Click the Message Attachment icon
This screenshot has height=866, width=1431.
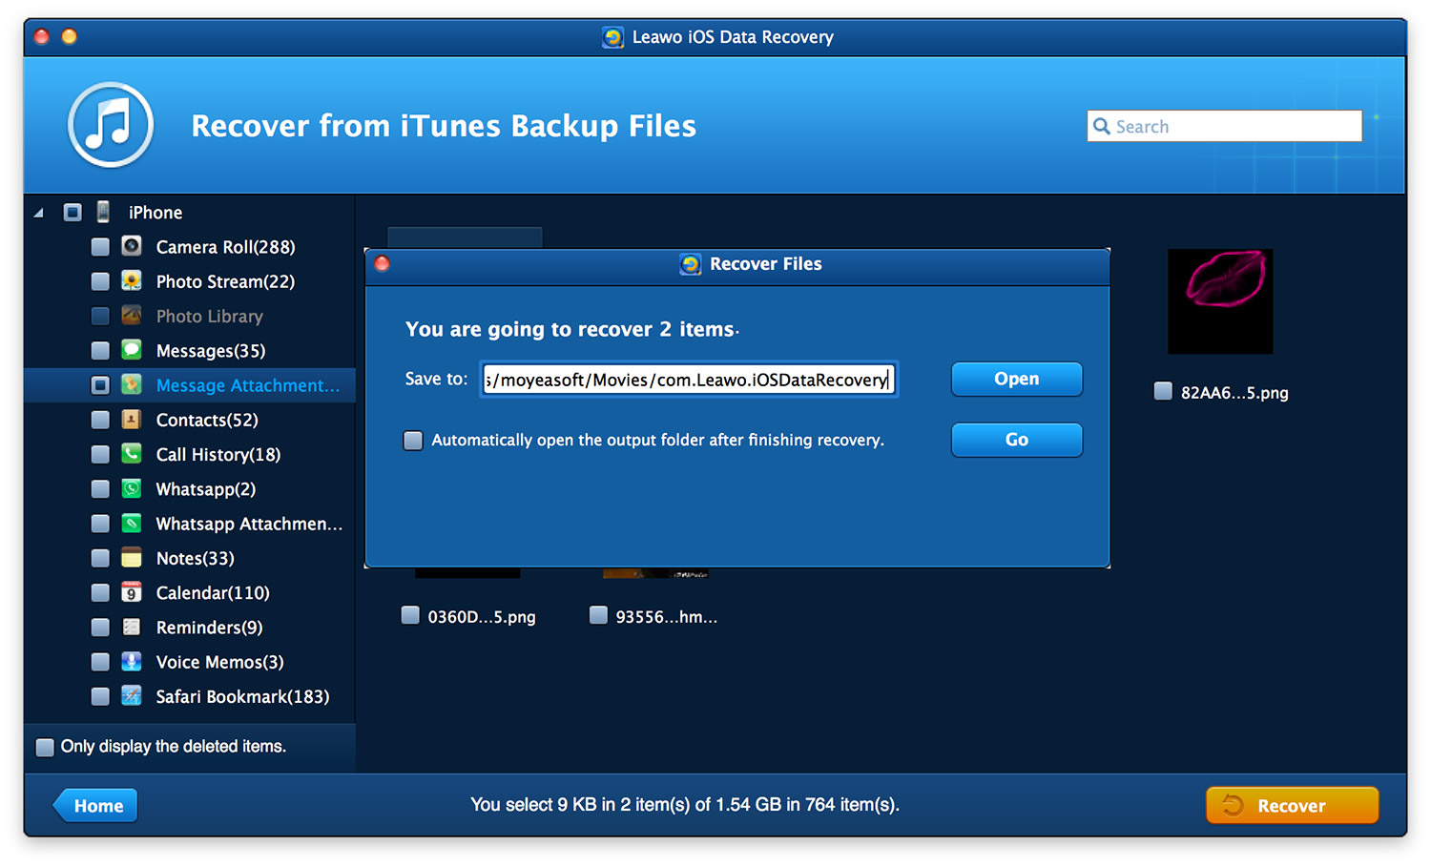(132, 384)
